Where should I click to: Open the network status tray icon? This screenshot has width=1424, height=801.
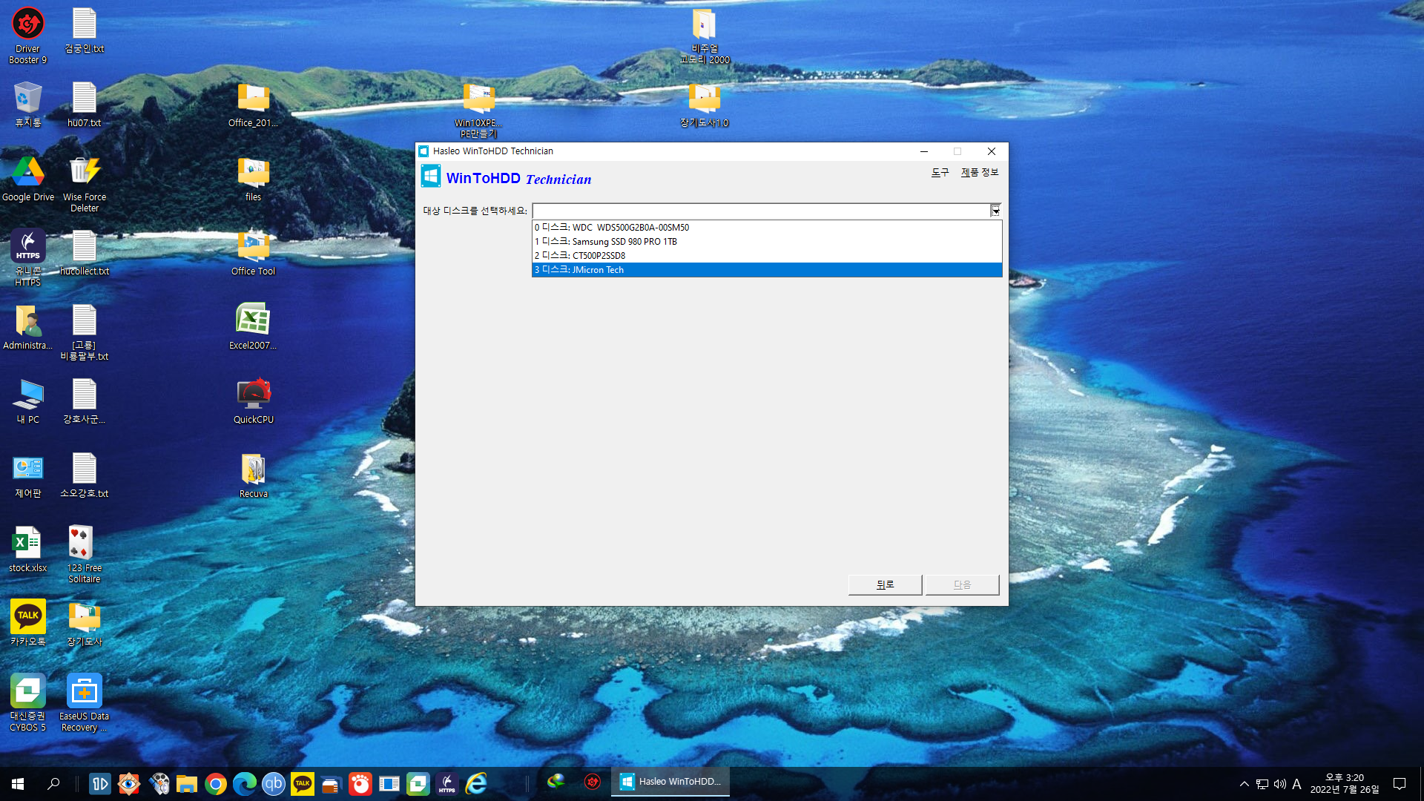(1262, 784)
